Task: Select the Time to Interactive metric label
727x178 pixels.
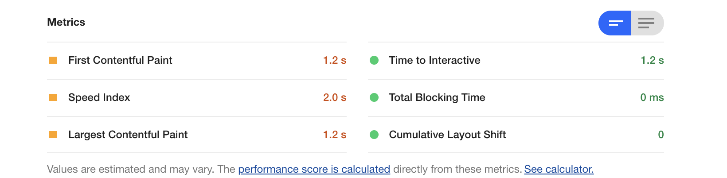Action: [x=435, y=60]
